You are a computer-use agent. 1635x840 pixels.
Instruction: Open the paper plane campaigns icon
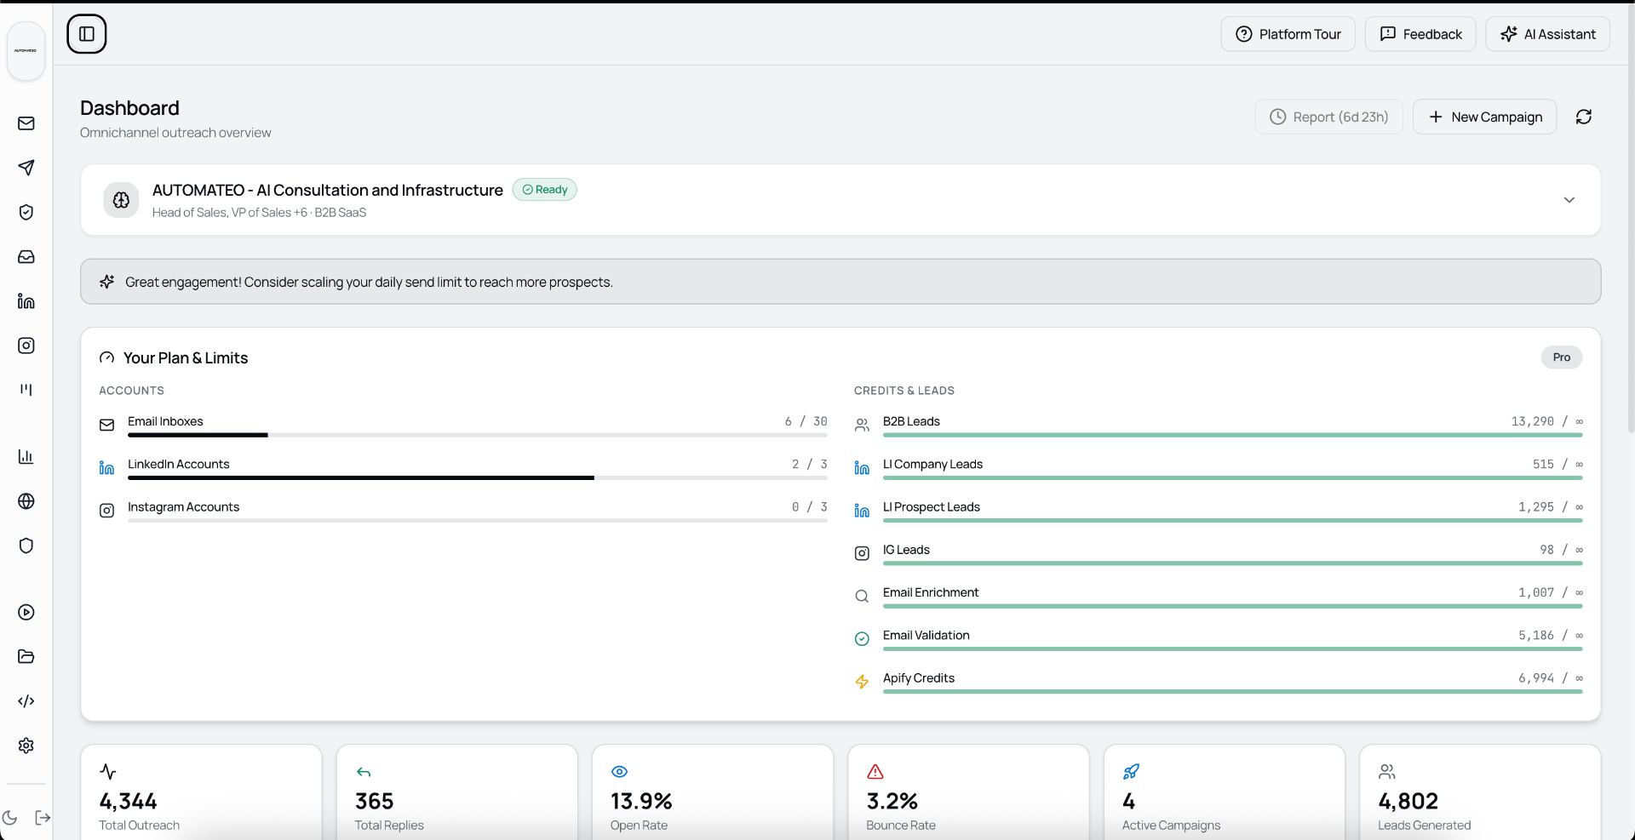click(x=26, y=168)
